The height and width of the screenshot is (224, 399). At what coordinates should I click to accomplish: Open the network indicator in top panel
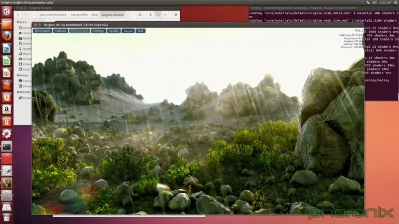(x=368, y=3)
